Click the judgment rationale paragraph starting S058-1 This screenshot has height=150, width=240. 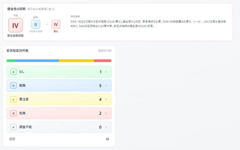tap(148, 24)
